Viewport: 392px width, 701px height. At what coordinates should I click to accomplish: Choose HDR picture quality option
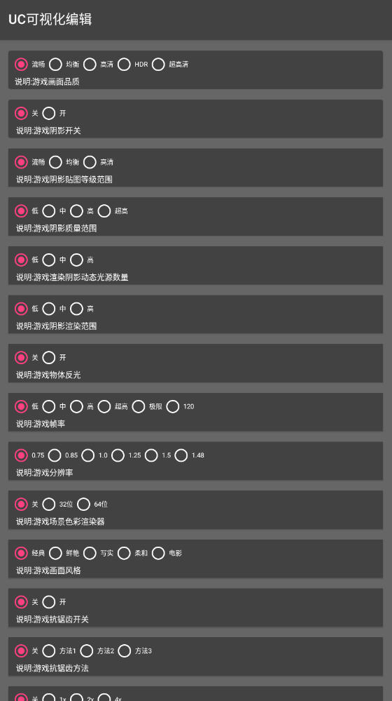click(x=124, y=65)
